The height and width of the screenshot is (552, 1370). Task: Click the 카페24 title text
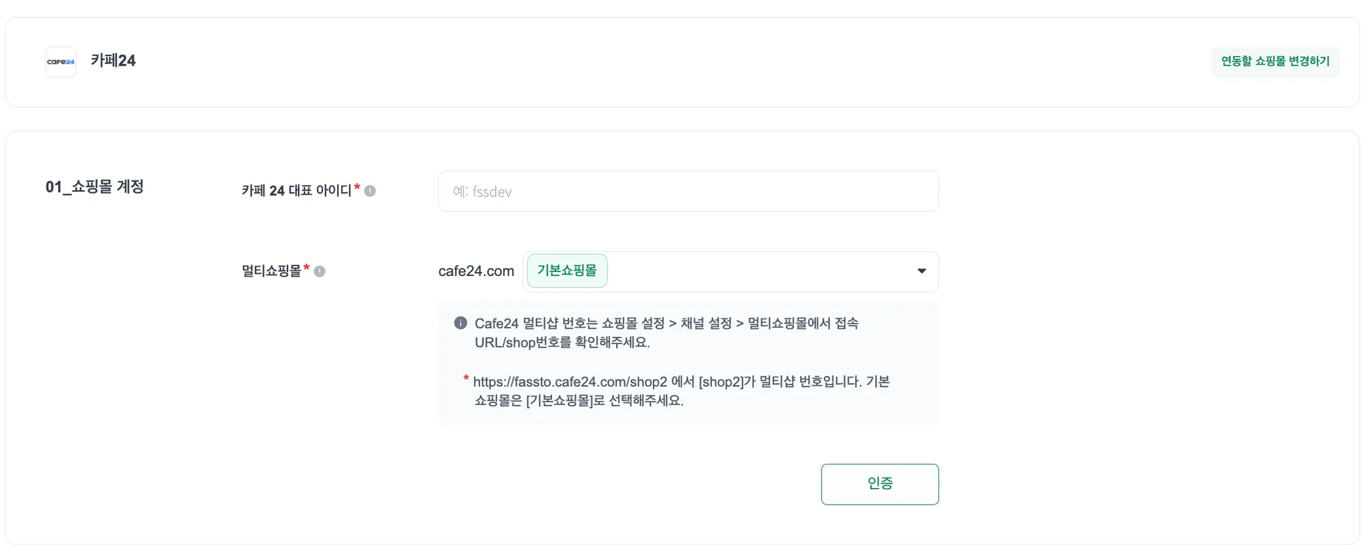113,61
